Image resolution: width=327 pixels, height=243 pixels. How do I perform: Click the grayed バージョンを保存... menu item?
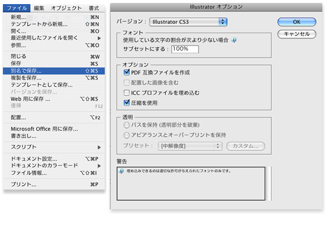(54, 92)
